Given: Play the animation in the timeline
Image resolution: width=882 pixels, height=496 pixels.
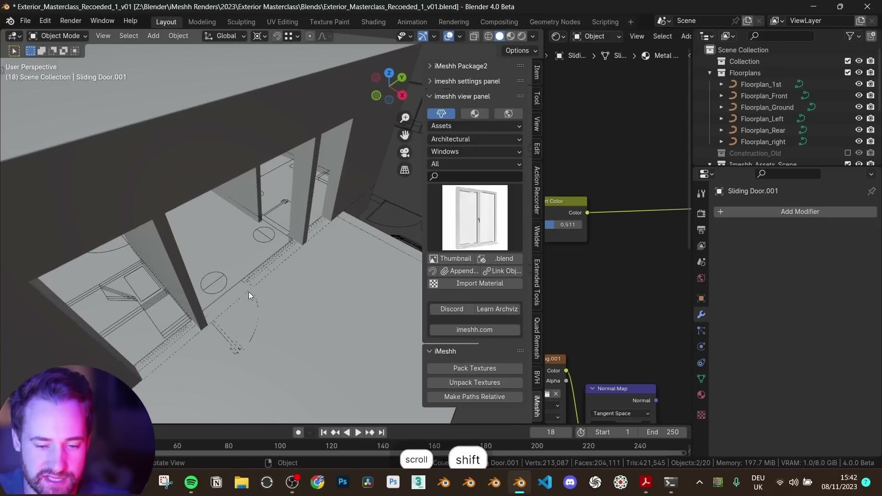Looking at the screenshot, I should (x=358, y=432).
